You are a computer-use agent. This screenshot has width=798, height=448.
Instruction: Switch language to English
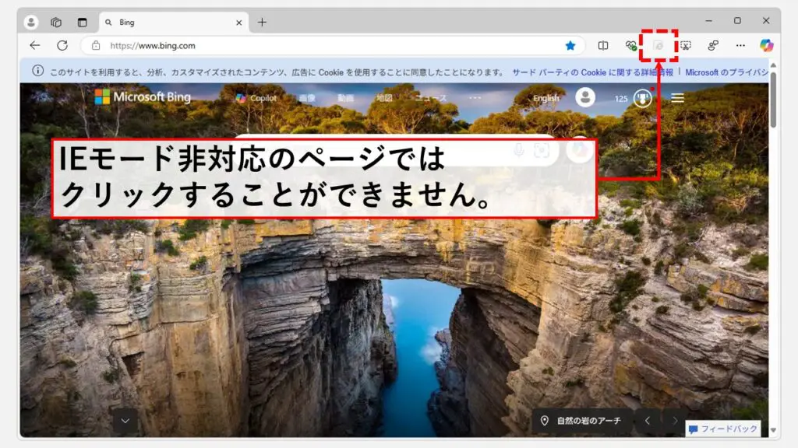546,98
